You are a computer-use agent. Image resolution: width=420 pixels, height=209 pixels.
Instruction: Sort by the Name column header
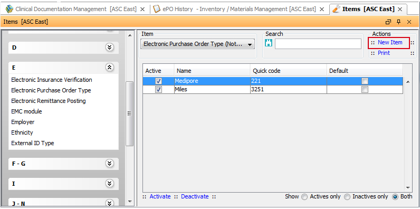tap(212, 71)
